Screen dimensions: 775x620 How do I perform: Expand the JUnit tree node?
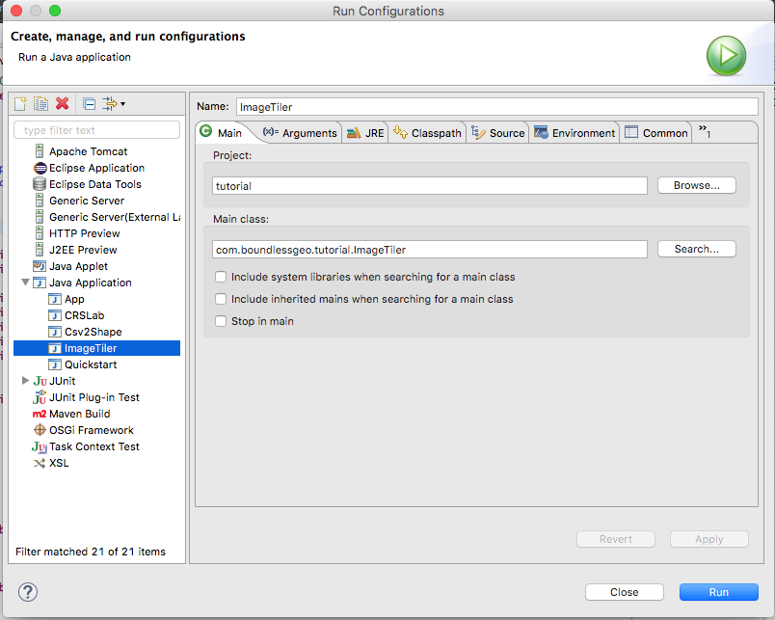coord(25,381)
